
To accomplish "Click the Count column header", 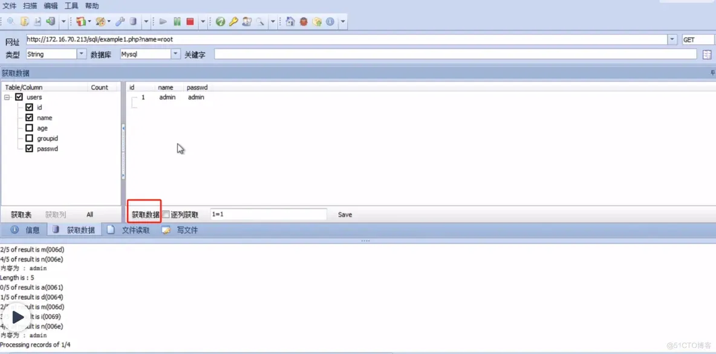I will (x=100, y=87).
